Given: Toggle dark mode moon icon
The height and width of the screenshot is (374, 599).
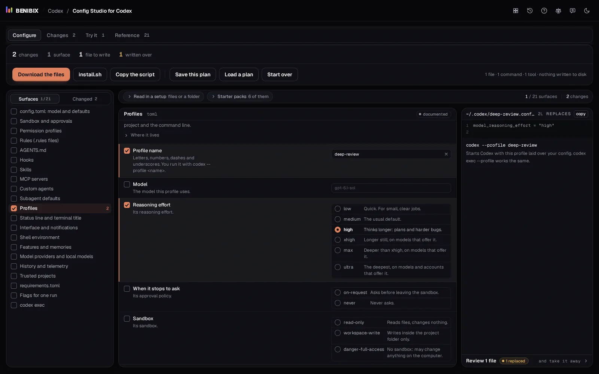Looking at the screenshot, I should [x=587, y=11].
